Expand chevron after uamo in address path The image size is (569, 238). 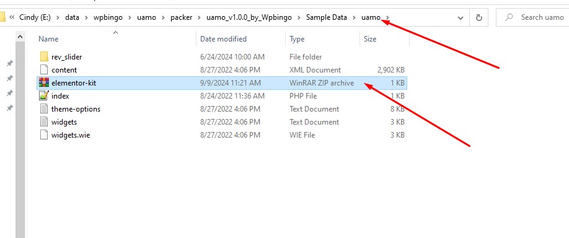pos(388,17)
